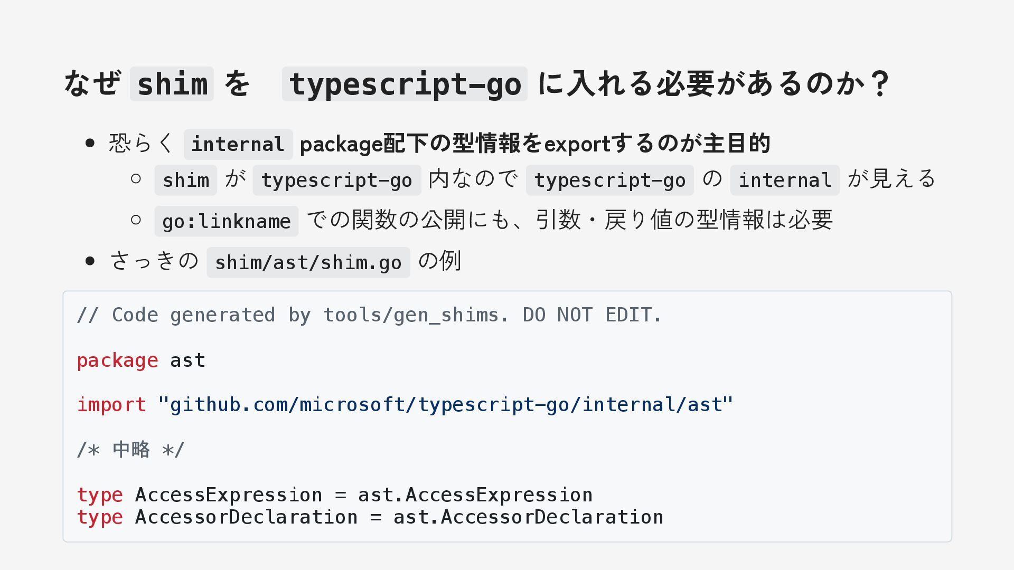This screenshot has width=1014, height=570.
Task: Click the question mark ending the title
Action: 880,84
